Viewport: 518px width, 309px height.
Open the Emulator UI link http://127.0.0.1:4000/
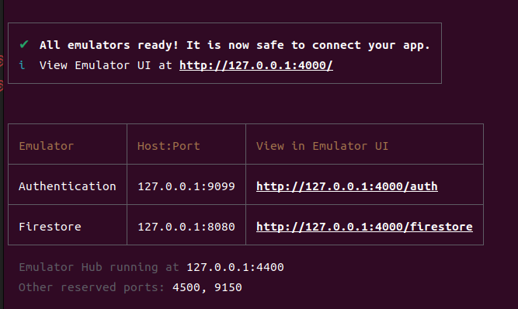[x=256, y=65]
